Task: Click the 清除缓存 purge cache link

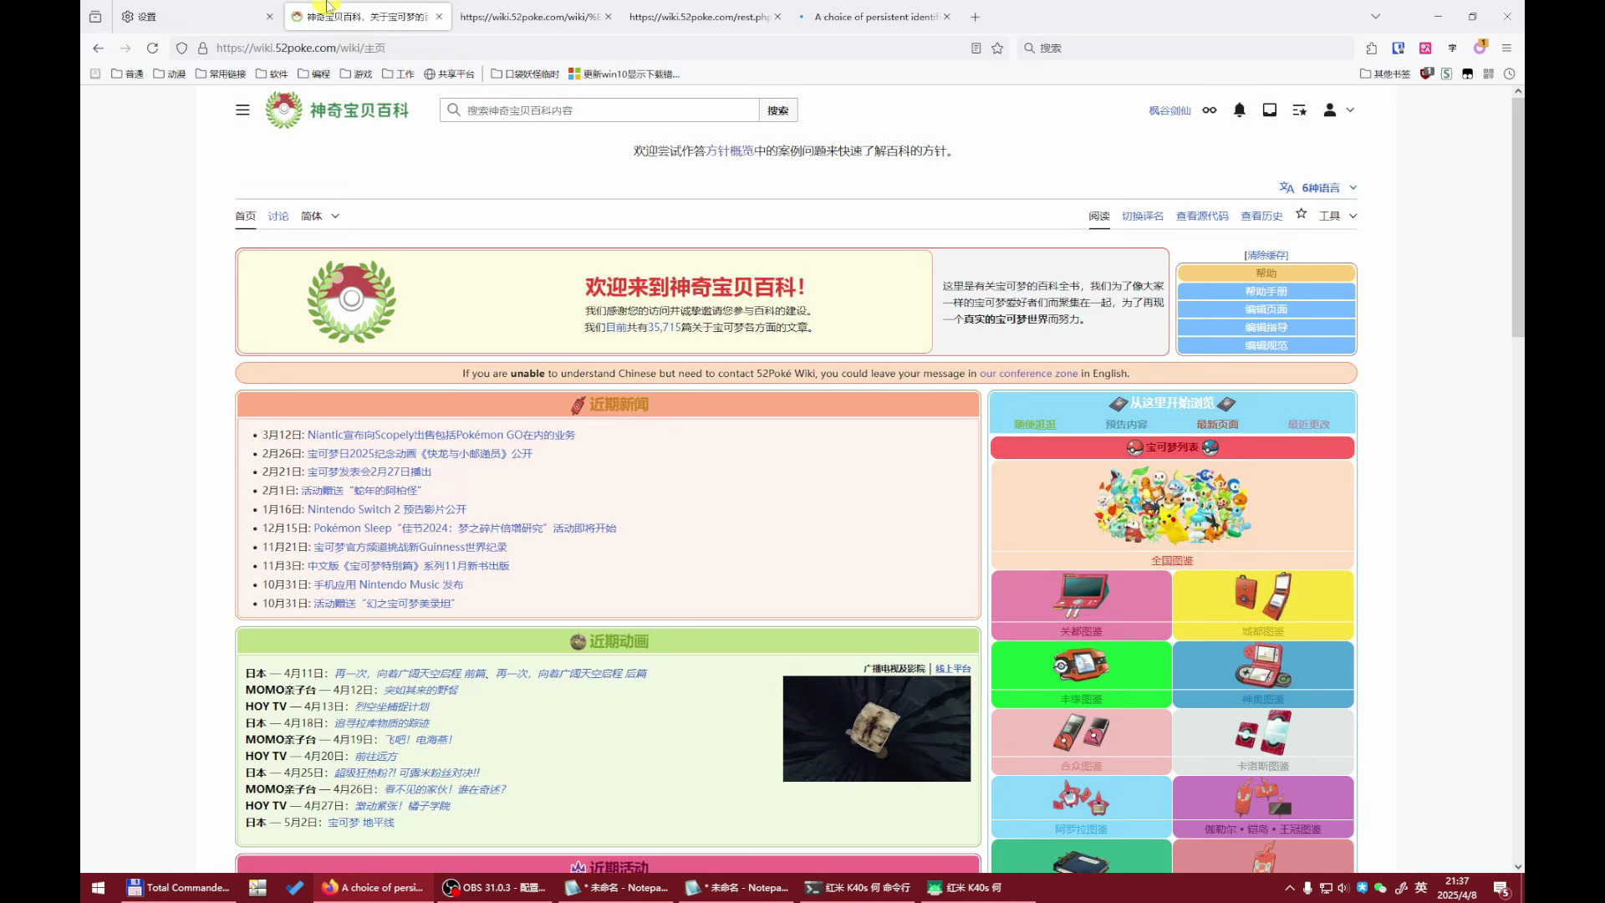Action: click(1266, 255)
